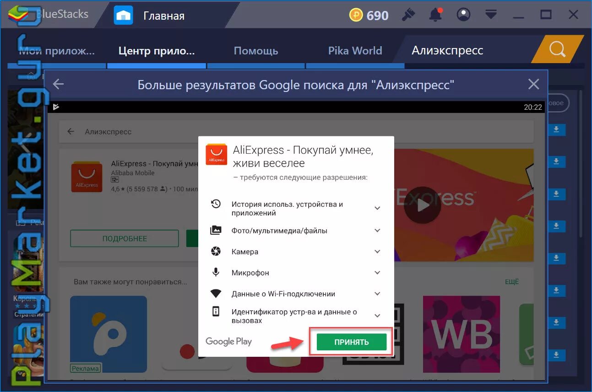592x392 pixels.
Task: Switch to Центр приложений tab
Action: 156,51
